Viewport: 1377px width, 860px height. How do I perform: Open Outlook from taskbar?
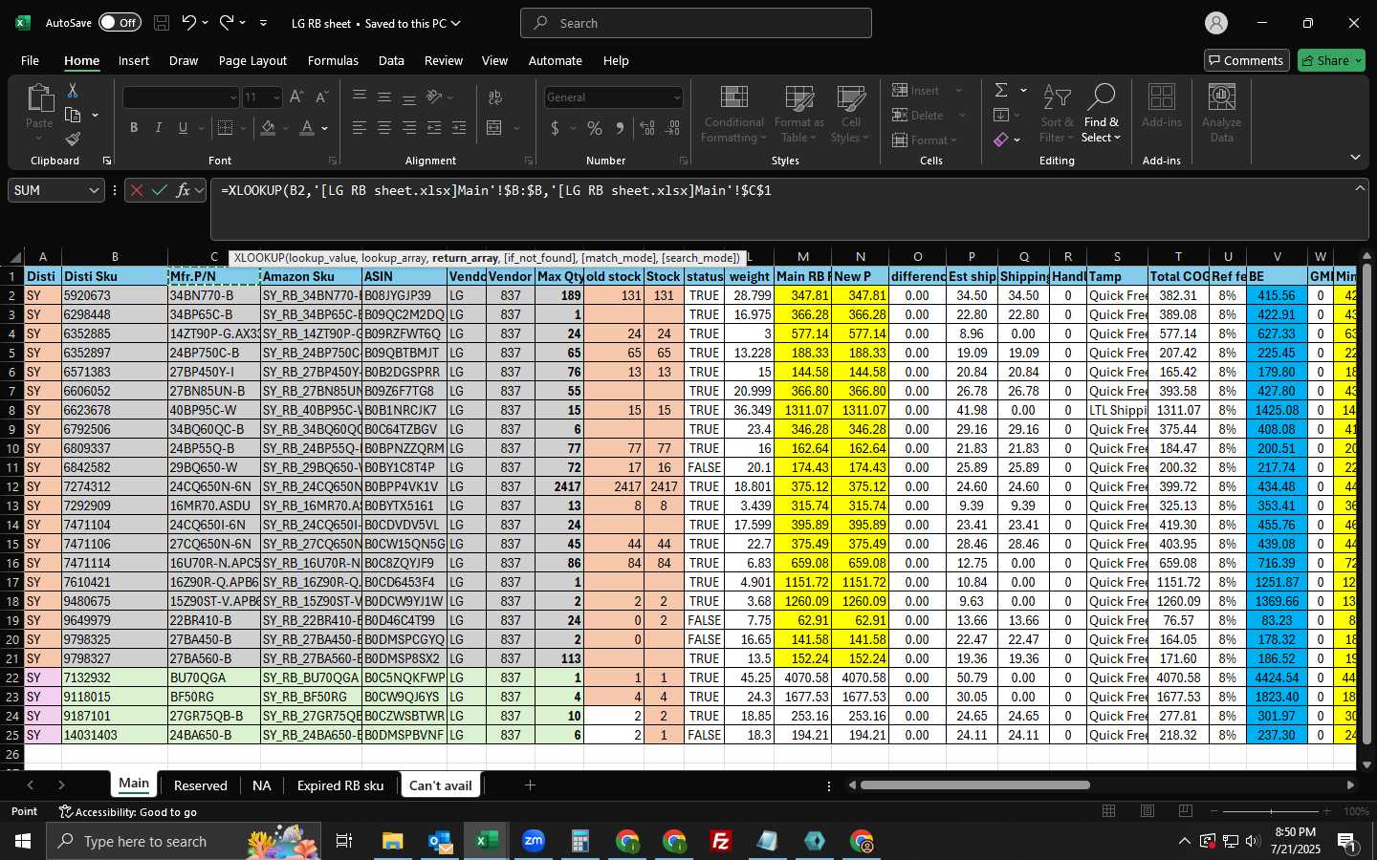440,841
